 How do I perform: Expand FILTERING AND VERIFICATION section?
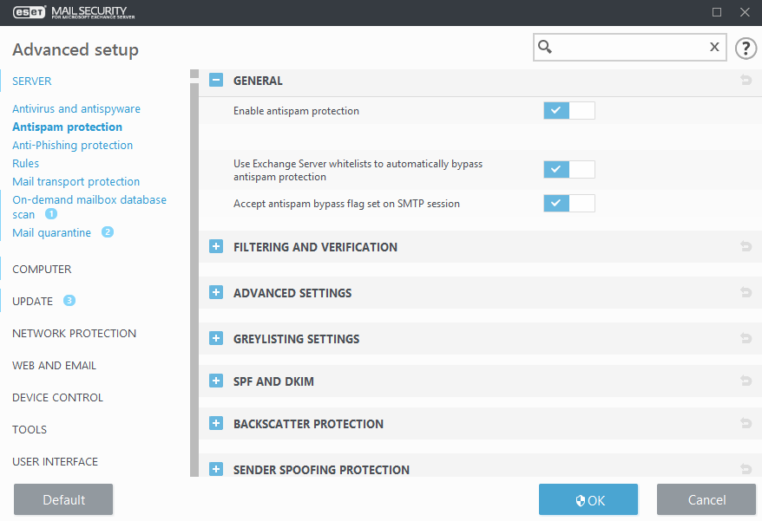click(216, 247)
